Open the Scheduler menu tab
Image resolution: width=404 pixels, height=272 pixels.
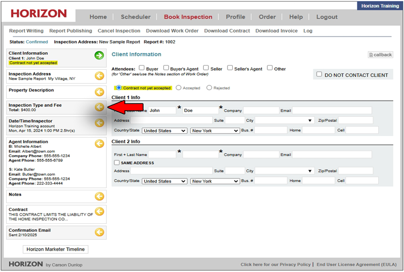click(136, 17)
